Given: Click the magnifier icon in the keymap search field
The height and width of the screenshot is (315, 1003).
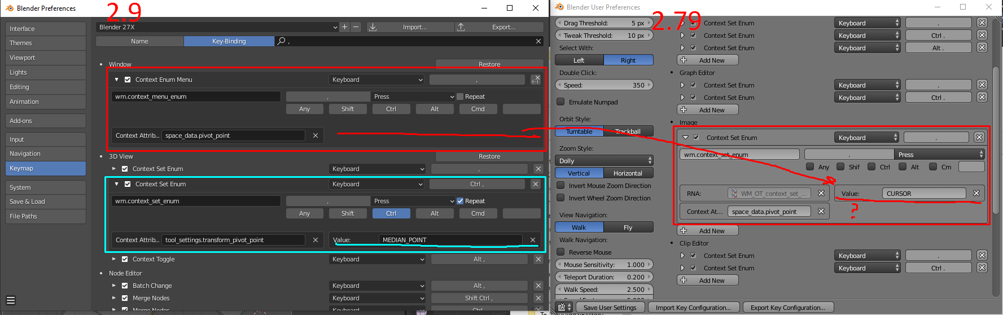Looking at the screenshot, I should pyautogui.click(x=281, y=41).
